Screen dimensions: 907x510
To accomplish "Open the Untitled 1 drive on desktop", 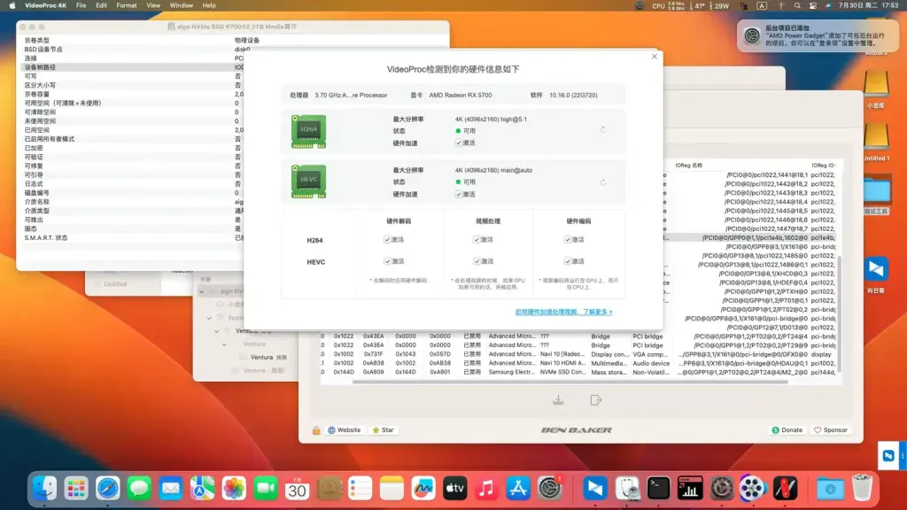I will point(876,142).
